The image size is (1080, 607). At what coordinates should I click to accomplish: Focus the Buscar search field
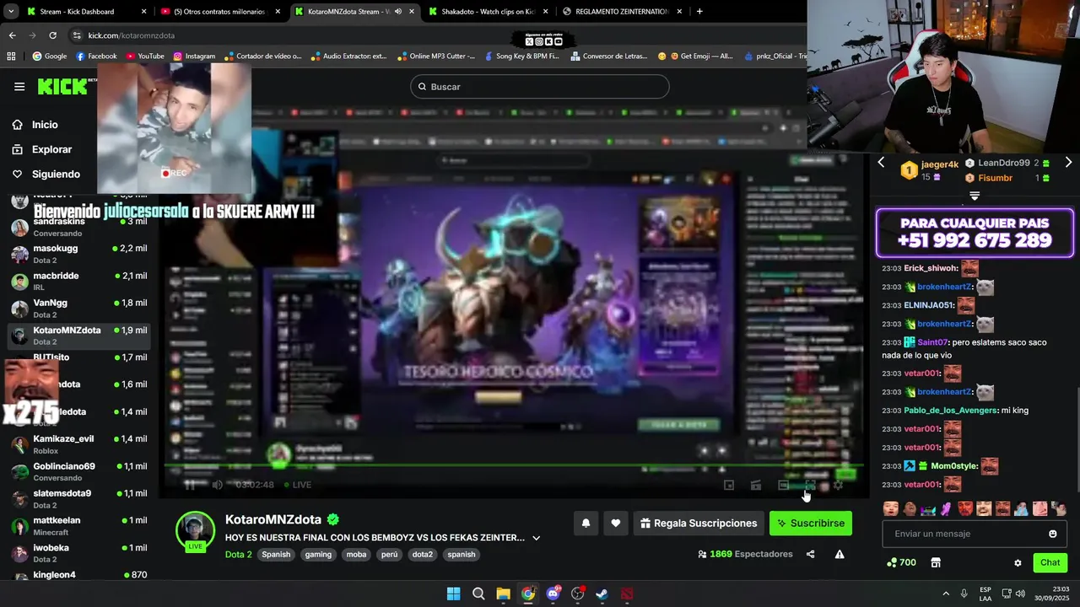(540, 87)
